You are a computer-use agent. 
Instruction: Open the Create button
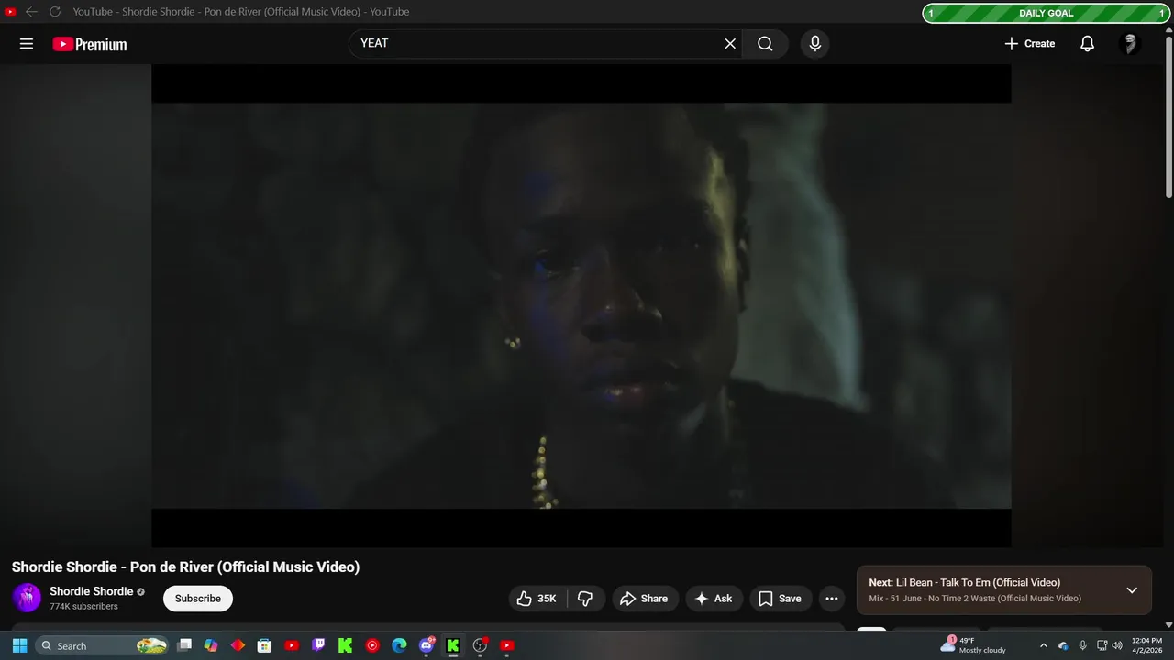[x=1030, y=44]
